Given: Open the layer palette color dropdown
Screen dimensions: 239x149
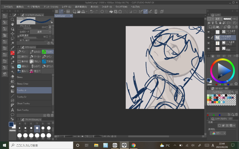Looking at the screenshot, I should (211, 19).
